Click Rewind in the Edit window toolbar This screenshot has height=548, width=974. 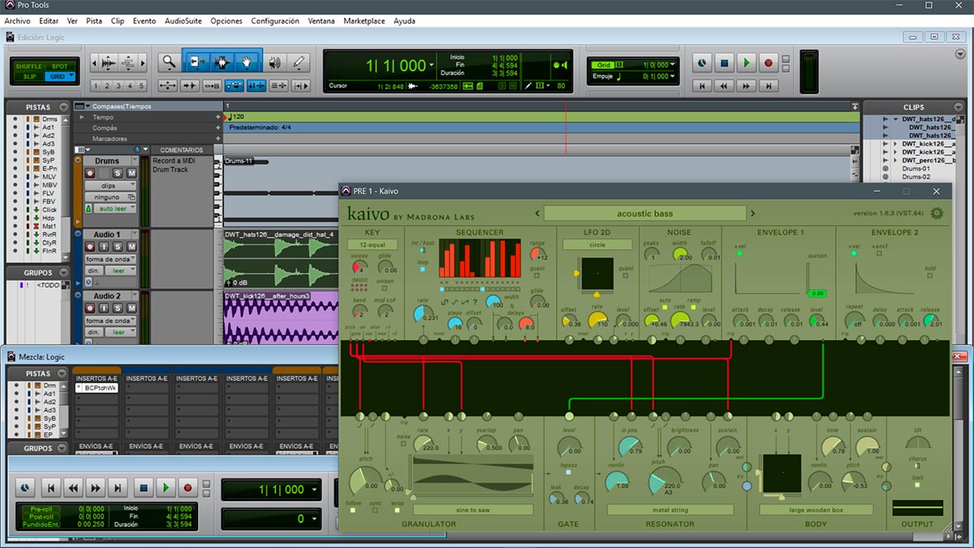[x=724, y=85]
